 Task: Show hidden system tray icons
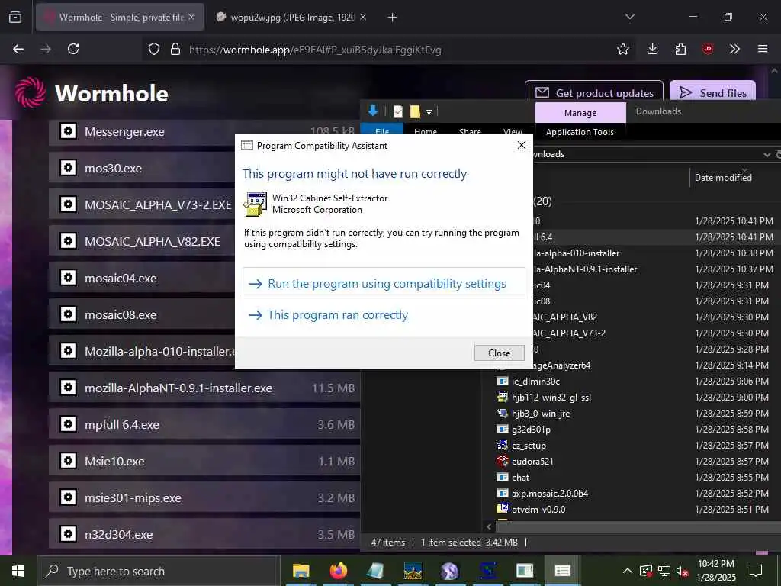(628, 571)
